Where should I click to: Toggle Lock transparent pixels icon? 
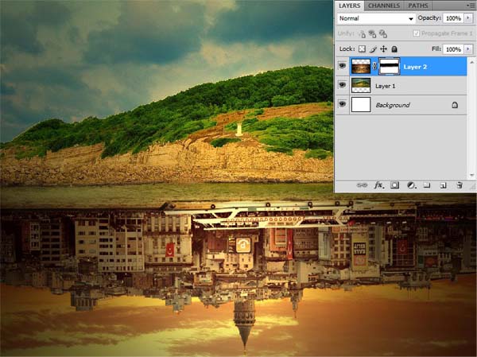coord(362,49)
